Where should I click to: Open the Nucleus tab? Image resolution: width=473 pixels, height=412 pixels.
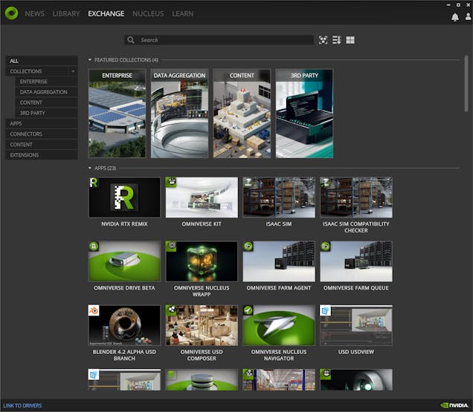click(148, 13)
